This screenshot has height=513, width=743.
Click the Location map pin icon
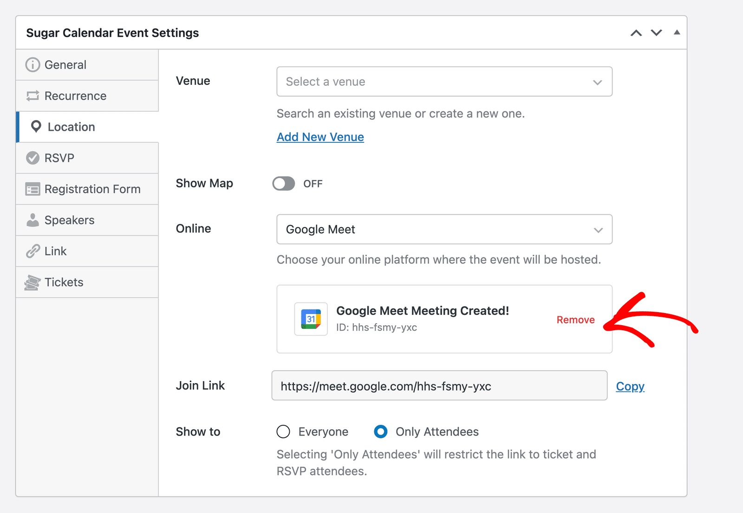click(36, 127)
